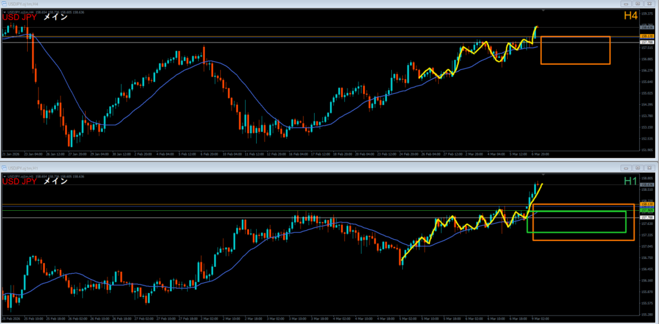Click the green H1 timeframe label
Image resolution: width=659 pixels, height=324 pixels.
(x=631, y=181)
